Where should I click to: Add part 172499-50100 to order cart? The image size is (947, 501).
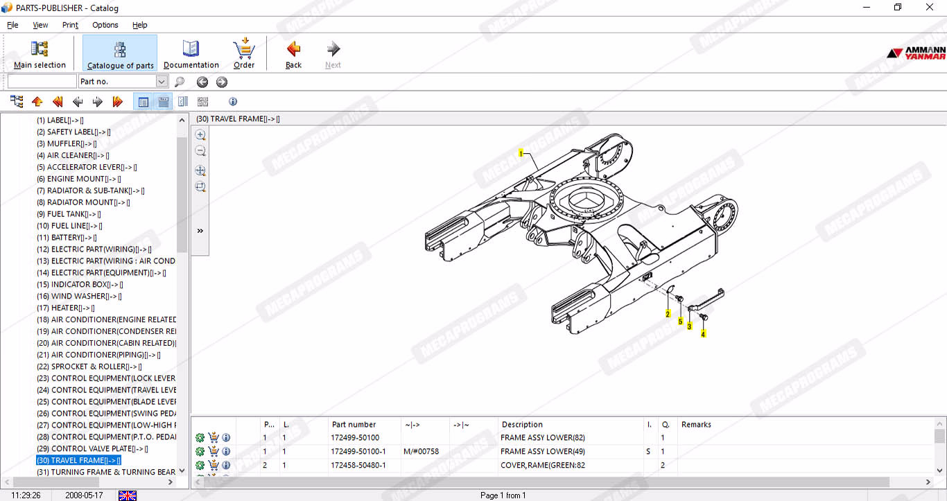pos(214,438)
